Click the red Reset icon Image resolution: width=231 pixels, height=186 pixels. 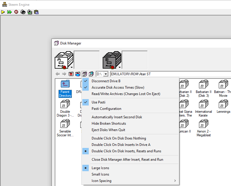click(16, 12)
